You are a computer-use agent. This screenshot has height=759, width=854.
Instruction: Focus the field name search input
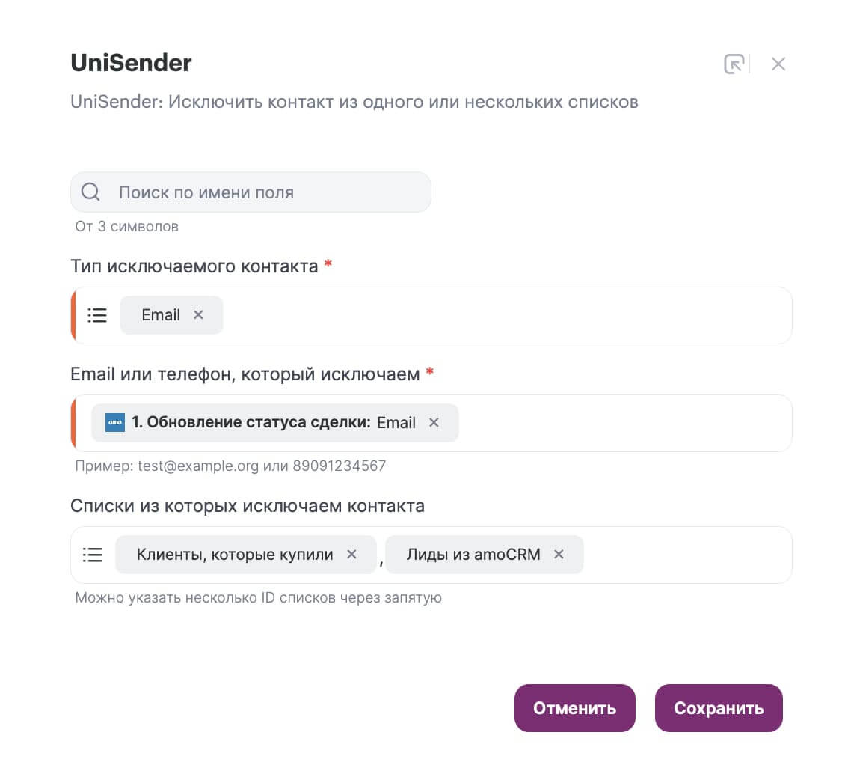tap(251, 192)
